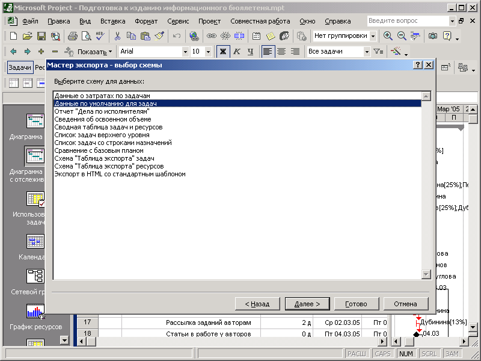Toggle Bold formatting (Ж)
Viewport: 481px width, 361px height.
[223, 52]
